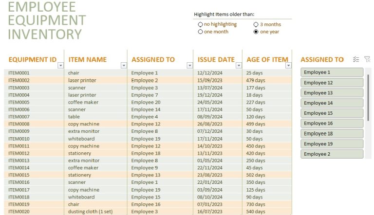Open the Age of Item filter dropdown
Viewport: 374px width, 215px height.
(288, 65)
